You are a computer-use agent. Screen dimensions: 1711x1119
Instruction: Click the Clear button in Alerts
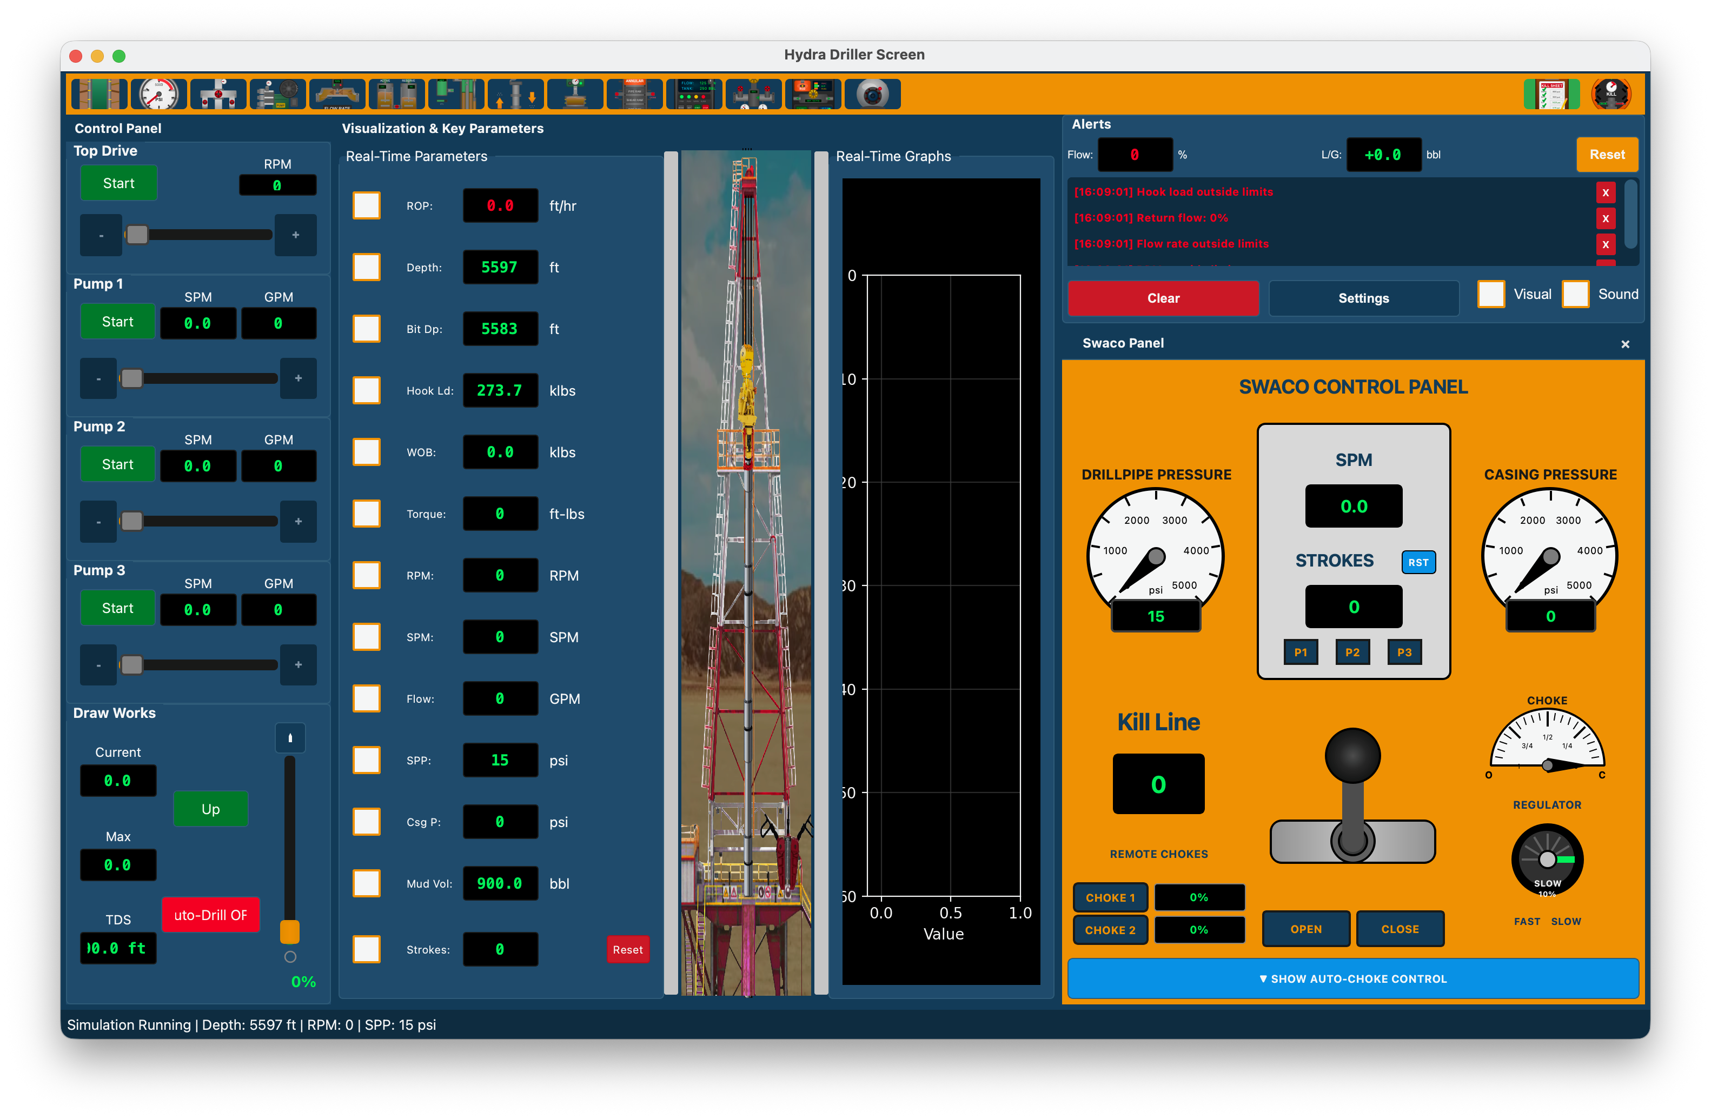[x=1163, y=298]
